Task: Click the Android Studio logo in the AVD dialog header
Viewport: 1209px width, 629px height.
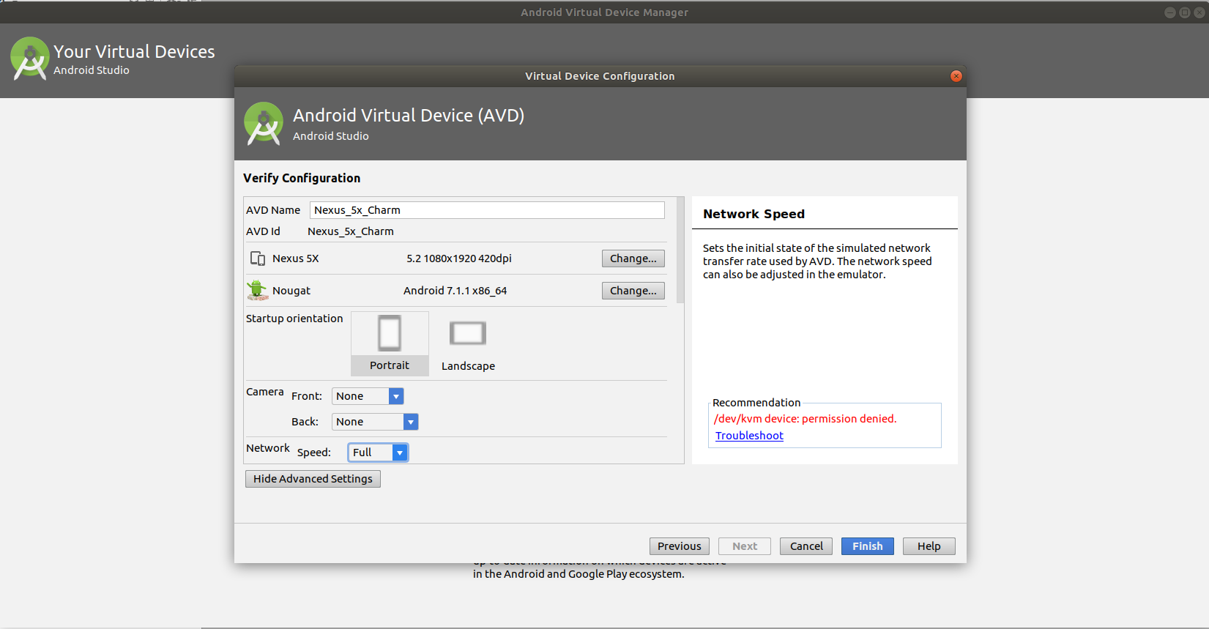Action: point(264,123)
